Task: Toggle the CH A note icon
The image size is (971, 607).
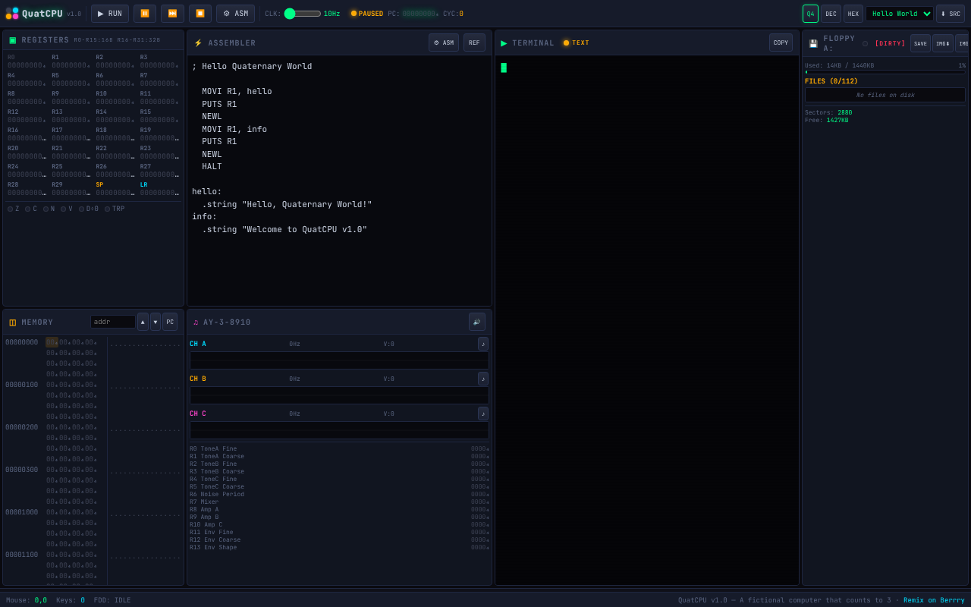Action: coord(483,344)
